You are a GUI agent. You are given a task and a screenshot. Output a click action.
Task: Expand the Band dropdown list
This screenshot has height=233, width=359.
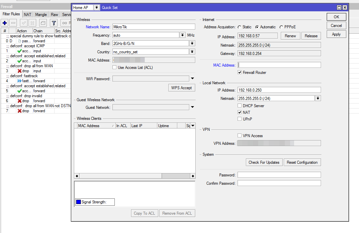coord(192,44)
